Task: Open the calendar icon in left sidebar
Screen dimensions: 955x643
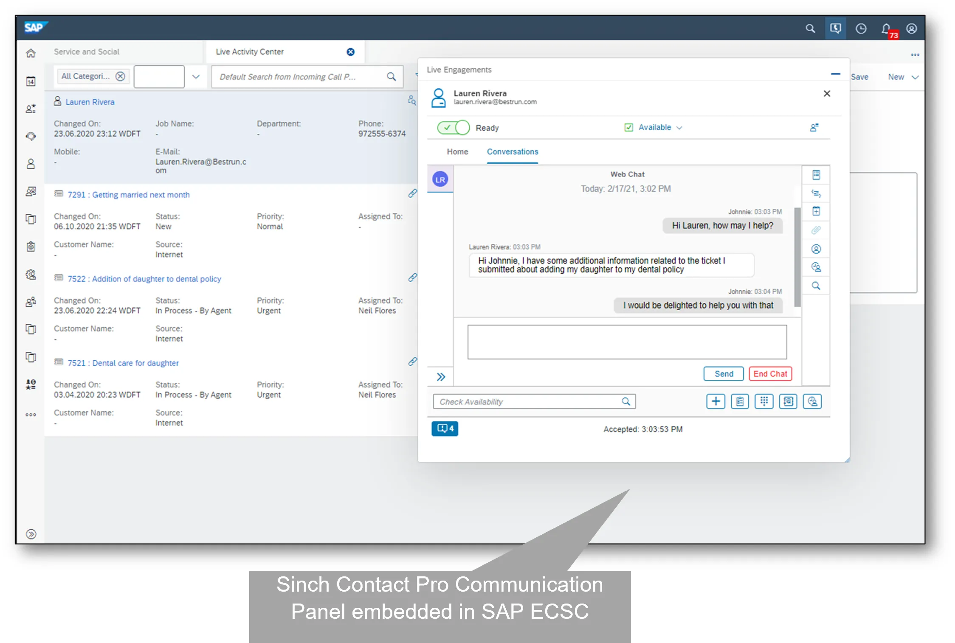Action: coord(31,81)
